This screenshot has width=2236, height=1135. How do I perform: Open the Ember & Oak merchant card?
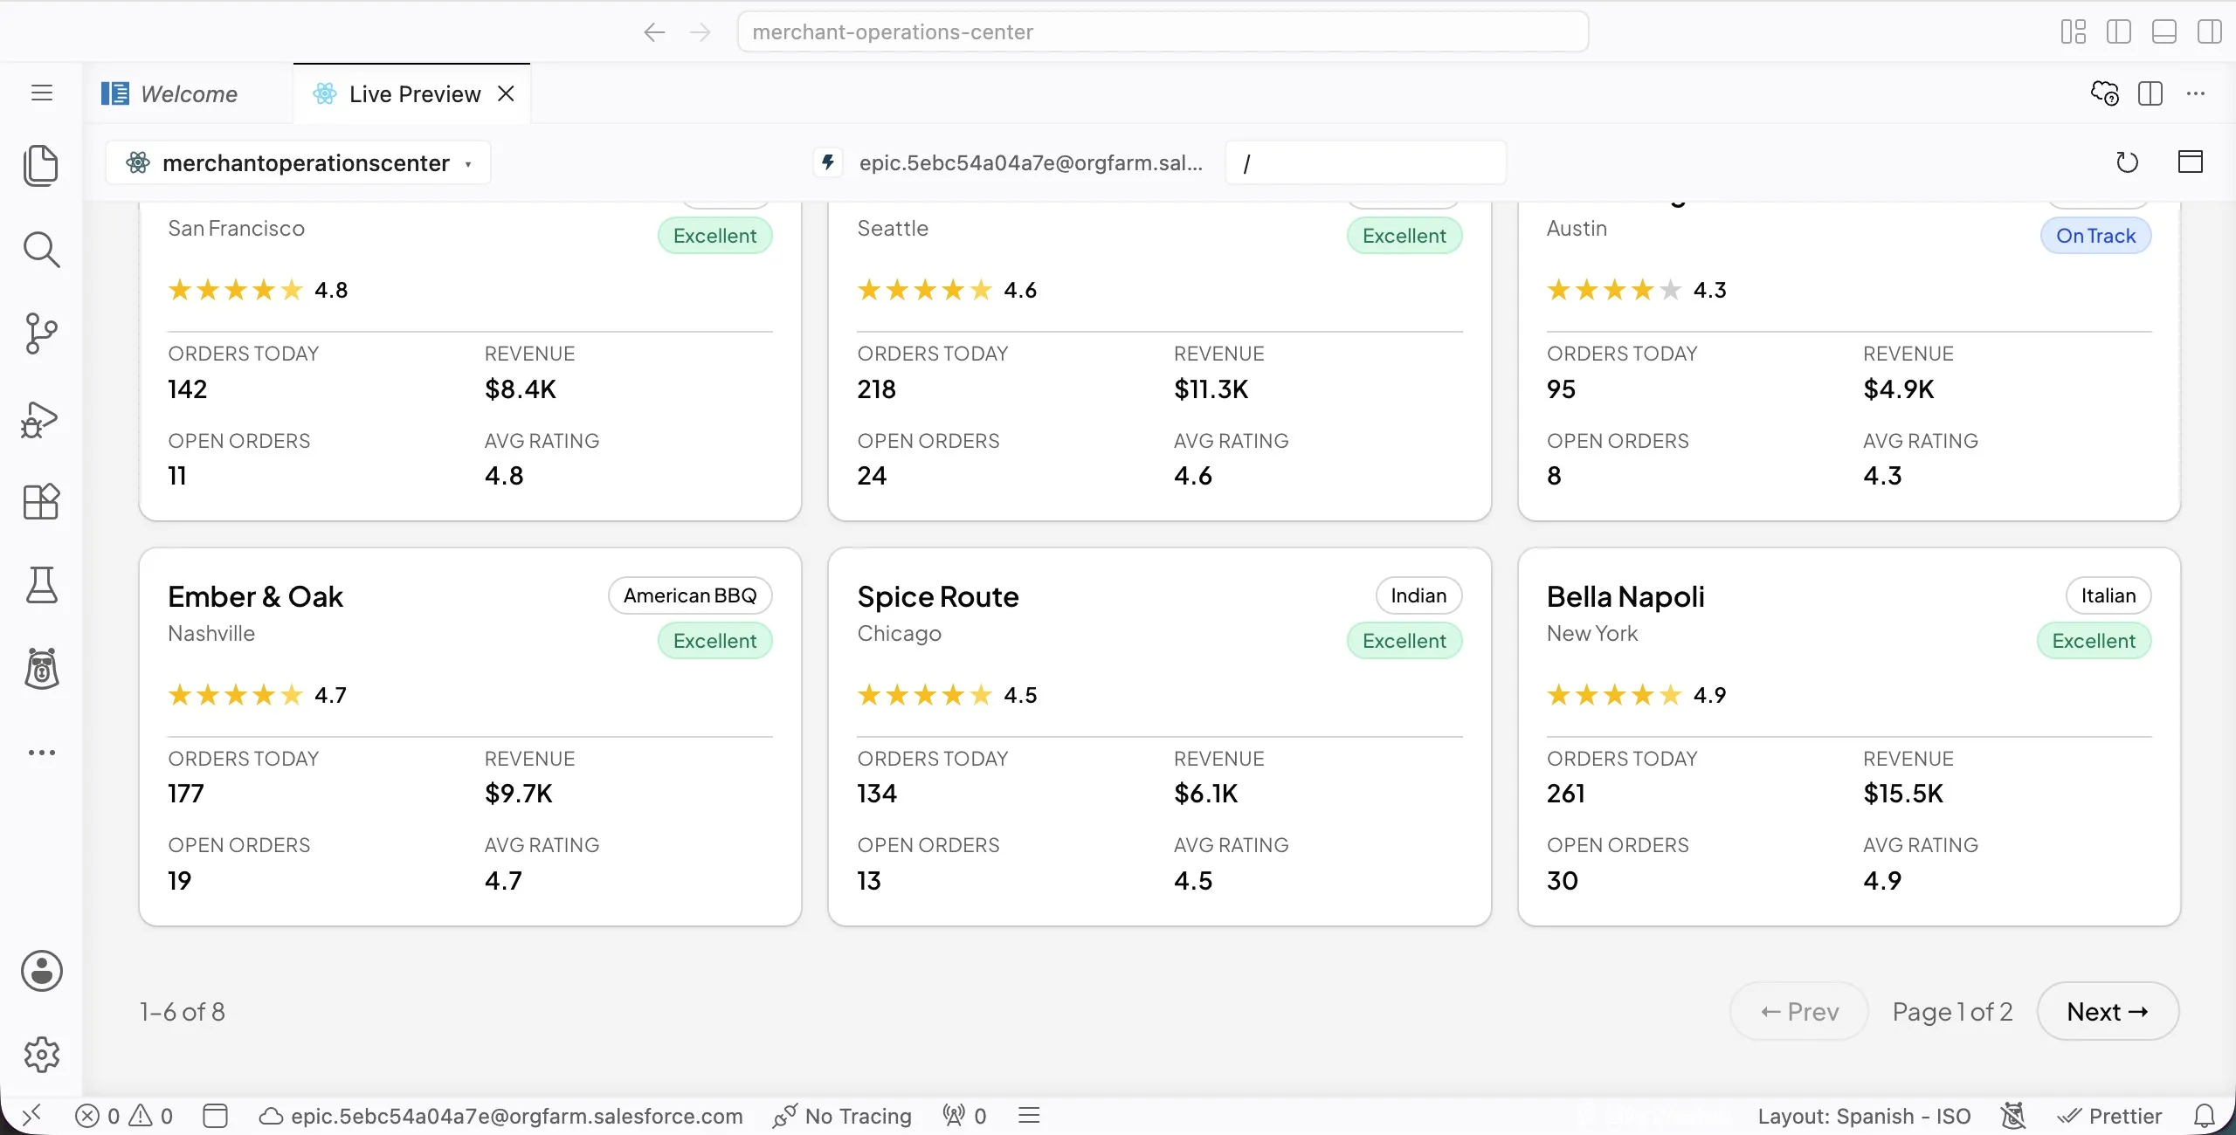(x=470, y=737)
